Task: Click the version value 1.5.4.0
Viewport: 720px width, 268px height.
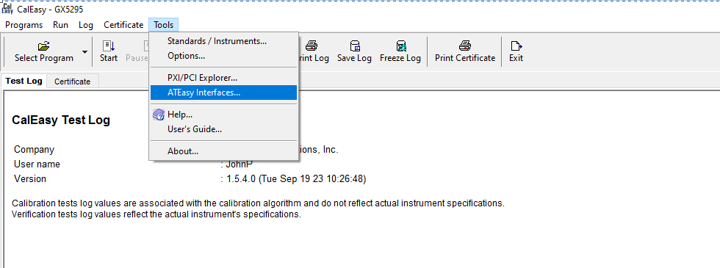Action: click(296, 179)
